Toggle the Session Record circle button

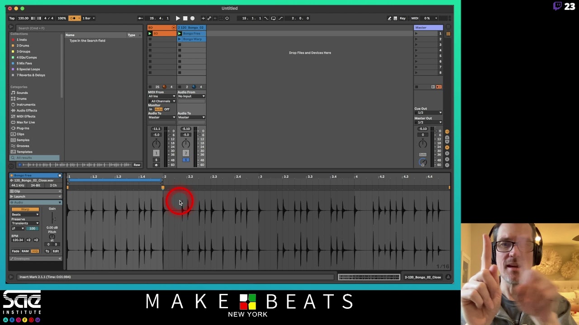point(227,18)
